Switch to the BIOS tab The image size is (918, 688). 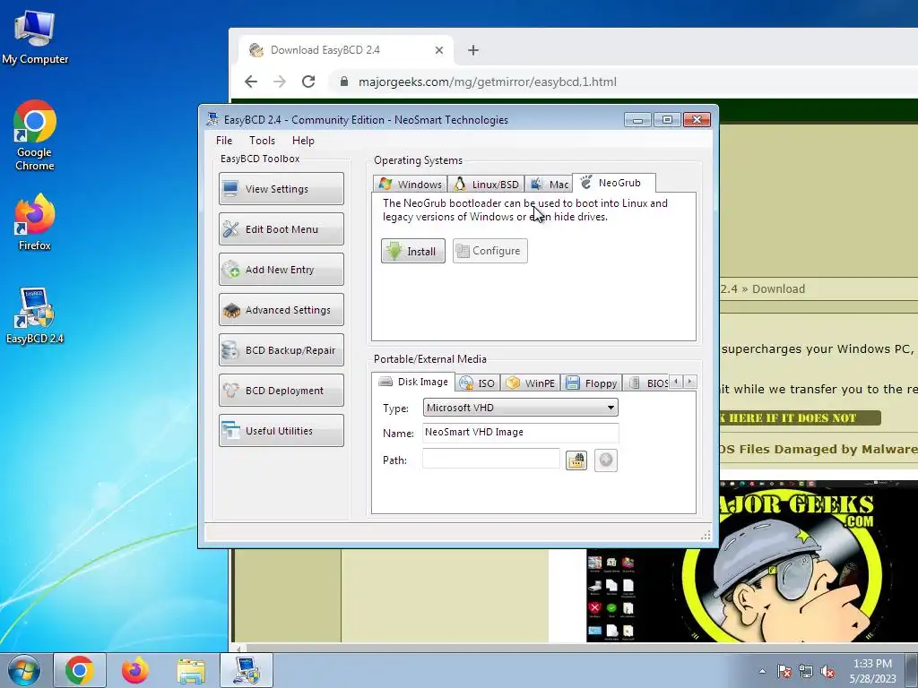(647, 383)
